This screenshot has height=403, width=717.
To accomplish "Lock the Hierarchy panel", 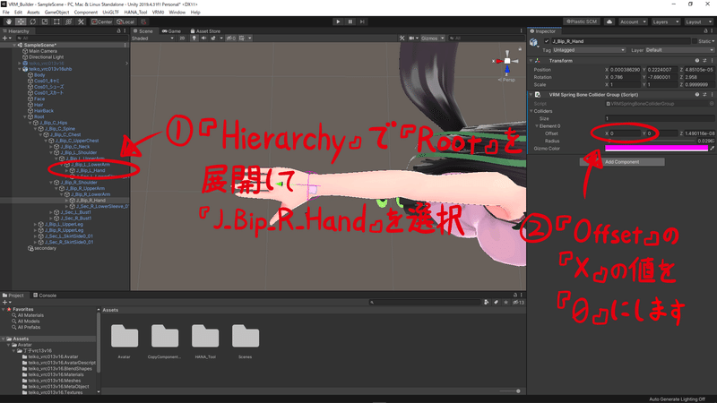I will coord(118,31).
